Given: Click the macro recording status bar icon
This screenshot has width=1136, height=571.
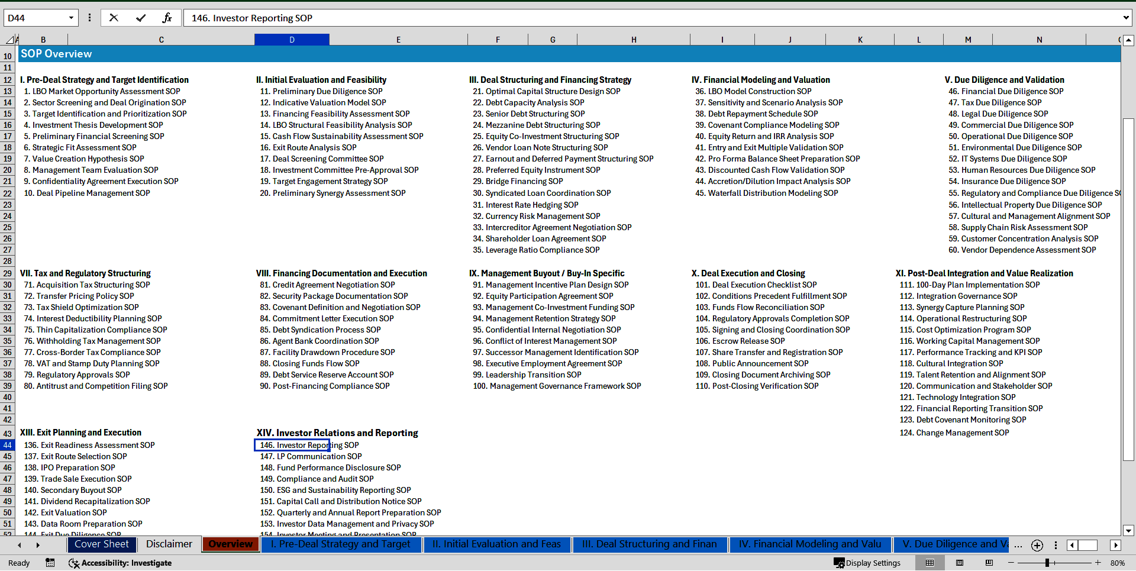Looking at the screenshot, I should pyautogui.click(x=50, y=563).
